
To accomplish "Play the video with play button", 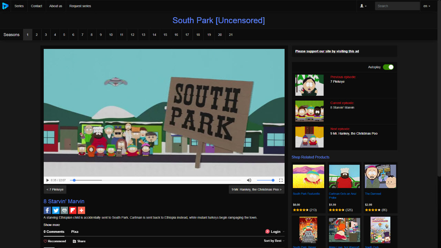I will coord(48,180).
